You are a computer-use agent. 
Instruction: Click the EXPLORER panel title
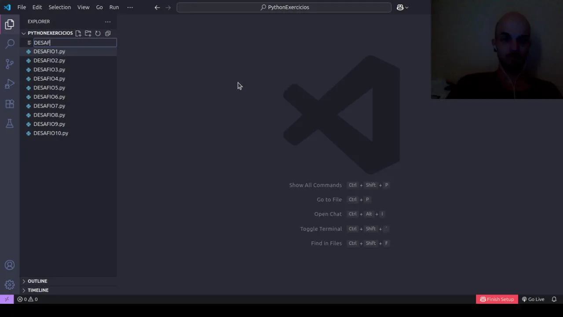pos(39,21)
